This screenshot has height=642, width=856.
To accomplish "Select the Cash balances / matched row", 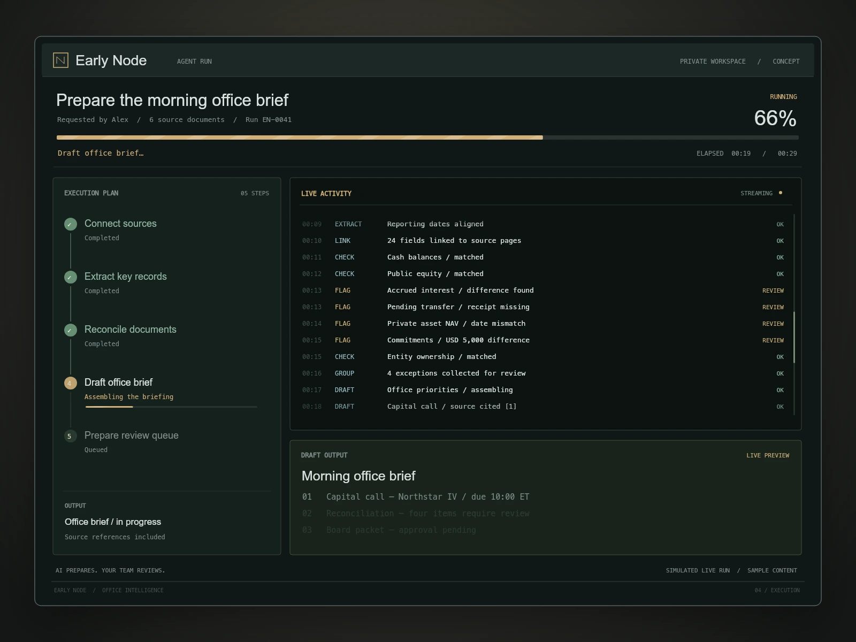I will click(543, 257).
